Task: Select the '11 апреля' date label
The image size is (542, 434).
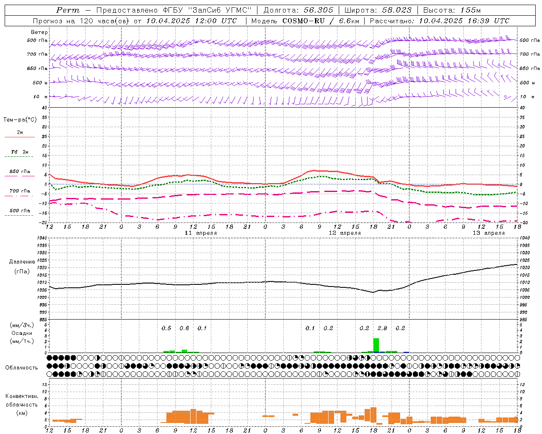Action: click(201, 233)
